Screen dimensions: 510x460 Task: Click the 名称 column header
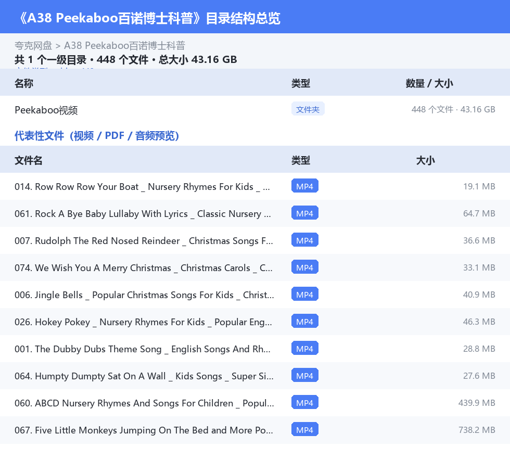(24, 83)
